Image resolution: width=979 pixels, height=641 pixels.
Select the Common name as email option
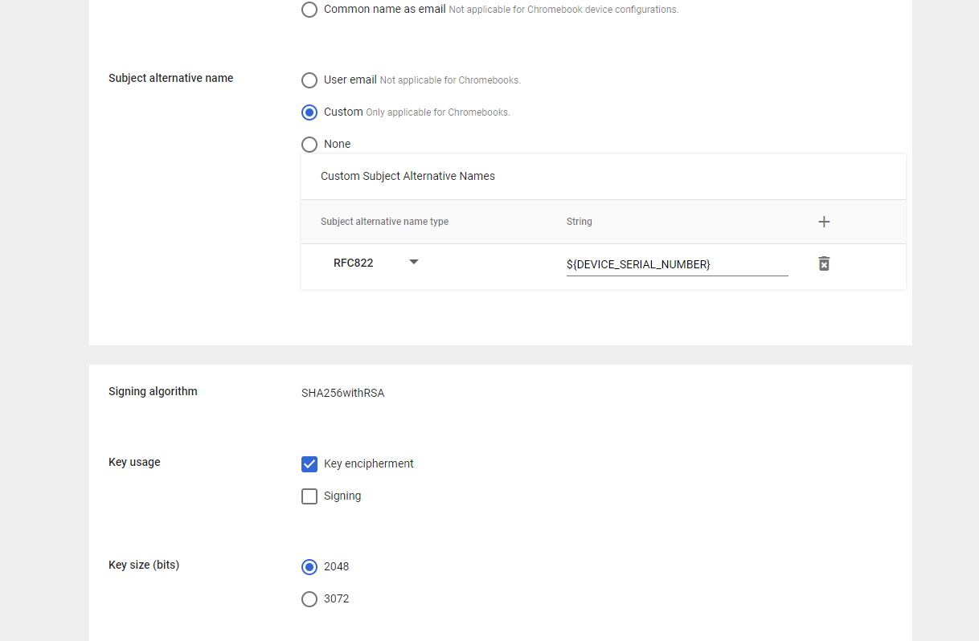pos(309,10)
